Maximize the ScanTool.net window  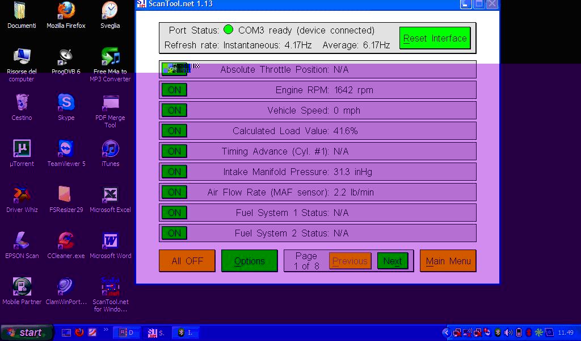coord(479,4)
